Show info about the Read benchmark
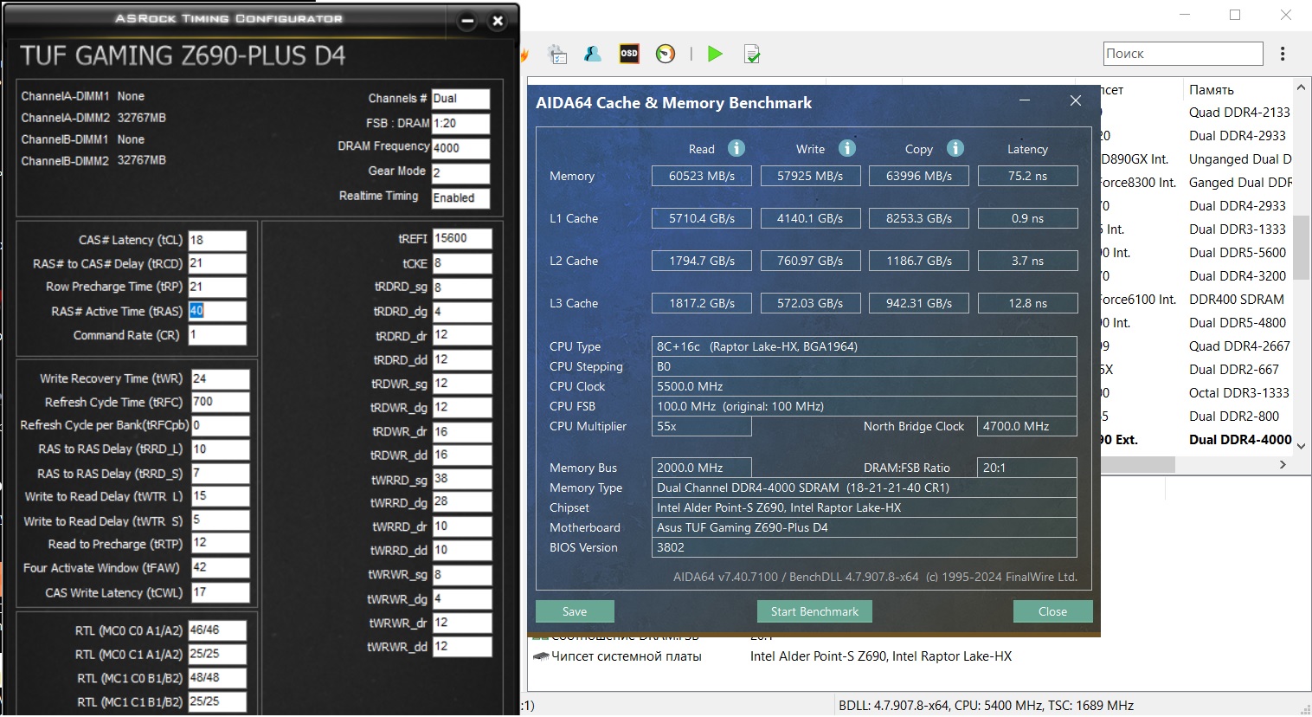Screen dimensions: 1312x717 (x=736, y=148)
